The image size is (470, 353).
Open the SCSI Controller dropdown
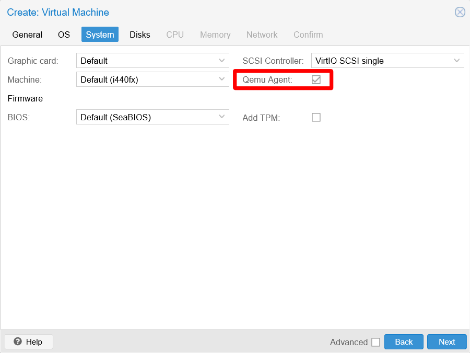pos(457,61)
